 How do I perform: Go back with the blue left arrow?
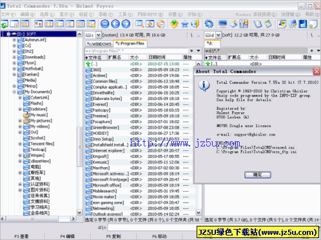[x=115, y=24]
